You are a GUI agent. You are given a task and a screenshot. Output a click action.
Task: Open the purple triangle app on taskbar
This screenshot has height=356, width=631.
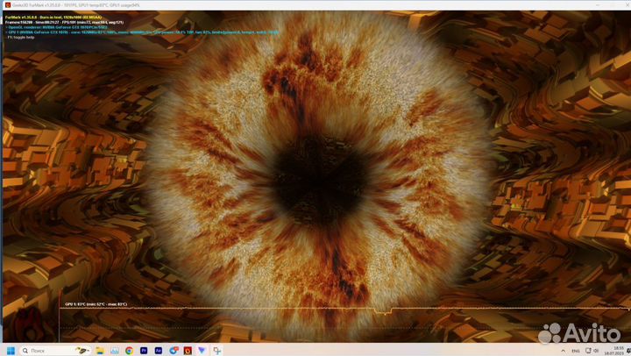pyautogui.click(x=202, y=350)
